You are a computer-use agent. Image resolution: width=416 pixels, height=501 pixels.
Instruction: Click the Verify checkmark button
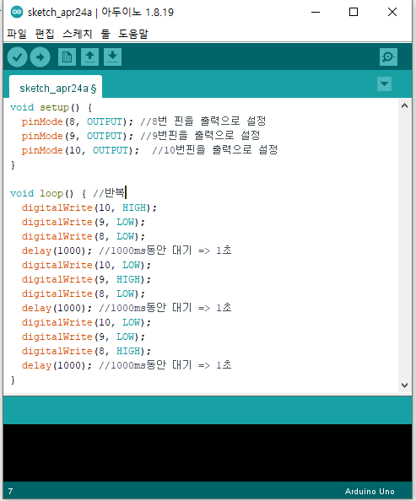click(x=17, y=57)
